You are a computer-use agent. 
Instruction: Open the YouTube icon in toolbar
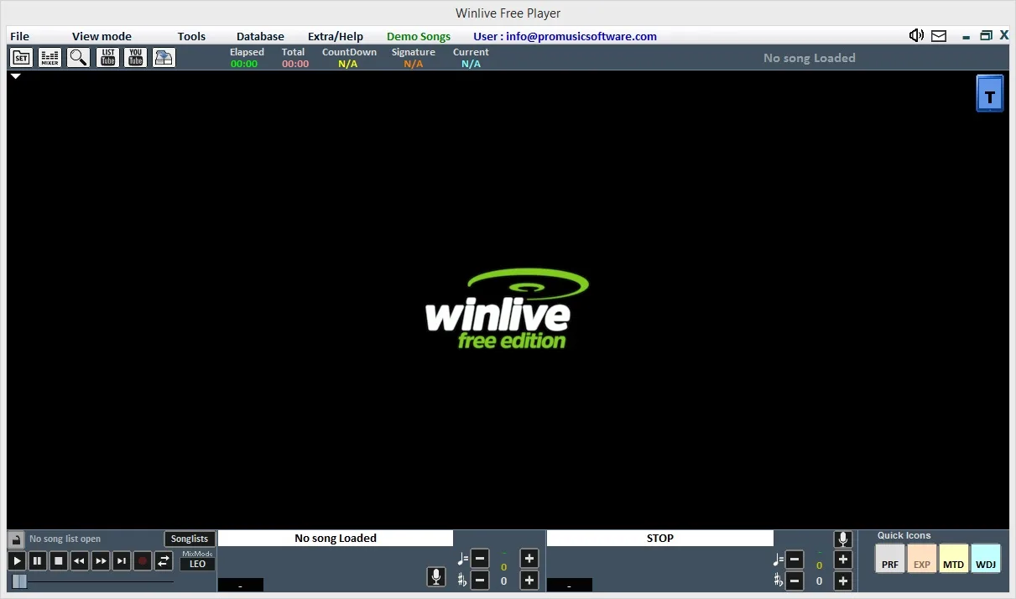click(135, 58)
